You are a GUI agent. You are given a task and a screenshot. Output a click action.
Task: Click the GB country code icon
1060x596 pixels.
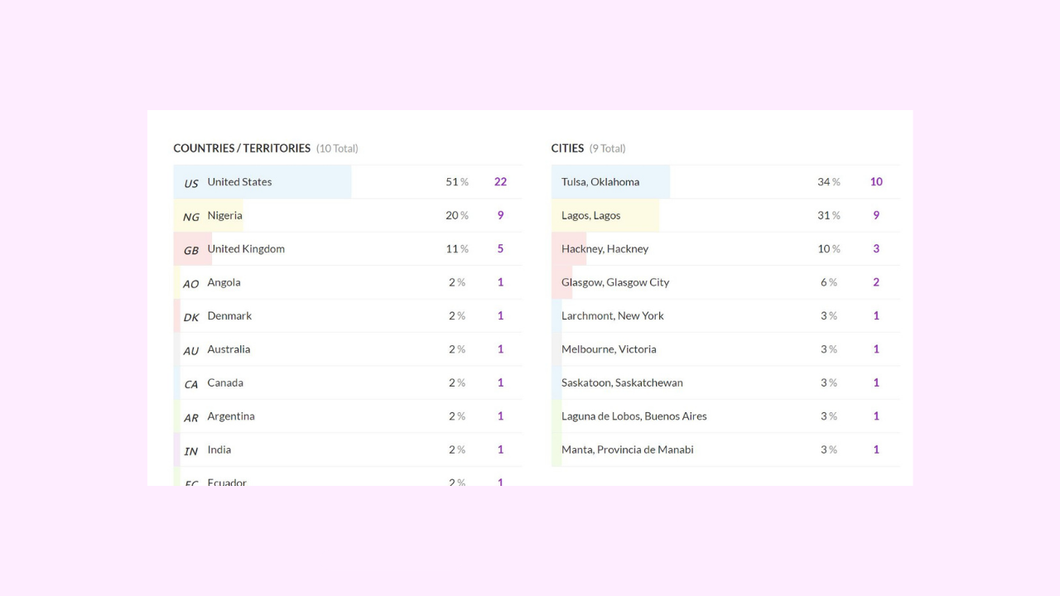(191, 250)
